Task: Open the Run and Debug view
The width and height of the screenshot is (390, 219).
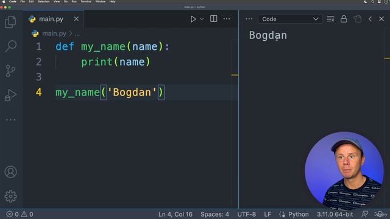Action: [x=10, y=96]
